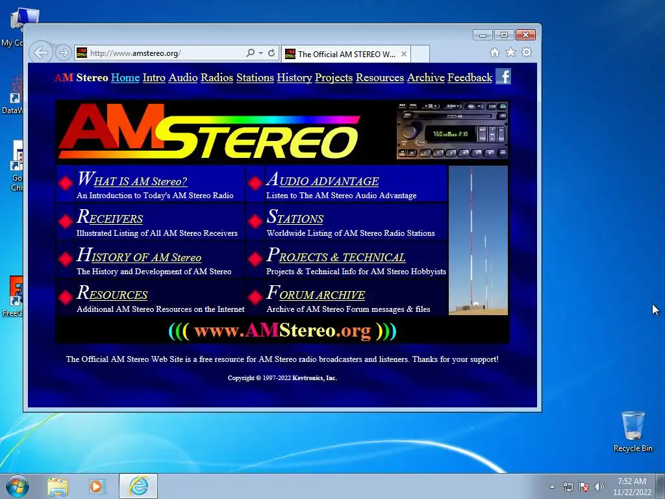Open the Radios navigation link
Screen dimensions: 665x499
tap(217, 78)
